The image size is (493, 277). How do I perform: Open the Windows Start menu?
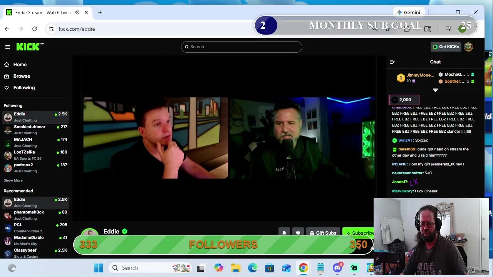click(99, 268)
